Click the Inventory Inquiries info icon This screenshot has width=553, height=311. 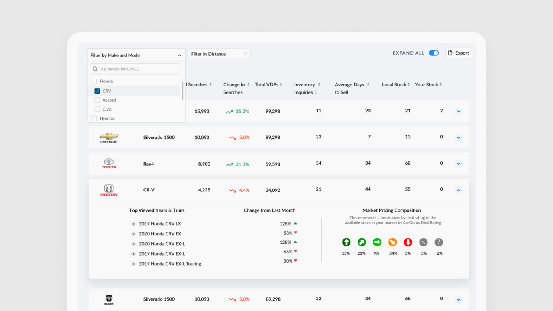click(316, 92)
